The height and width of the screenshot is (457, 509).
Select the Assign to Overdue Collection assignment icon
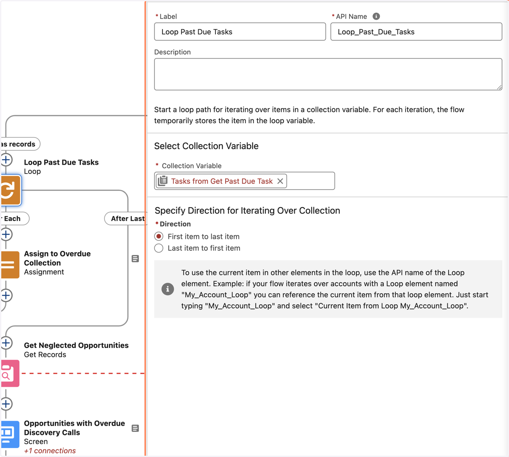point(10,265)
